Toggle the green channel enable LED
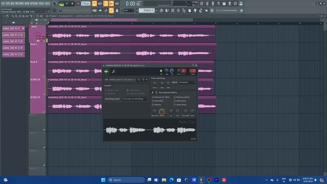The height and width of the screenshot is (184, 327). (161, 71)
